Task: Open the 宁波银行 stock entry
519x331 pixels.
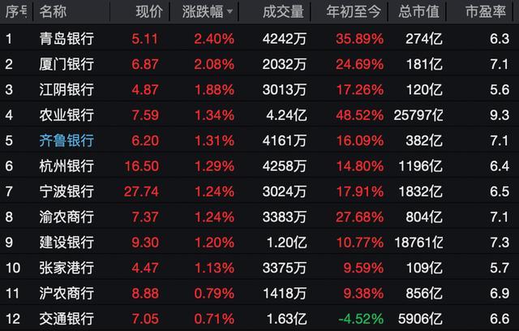Action: [x=66, y=191]
